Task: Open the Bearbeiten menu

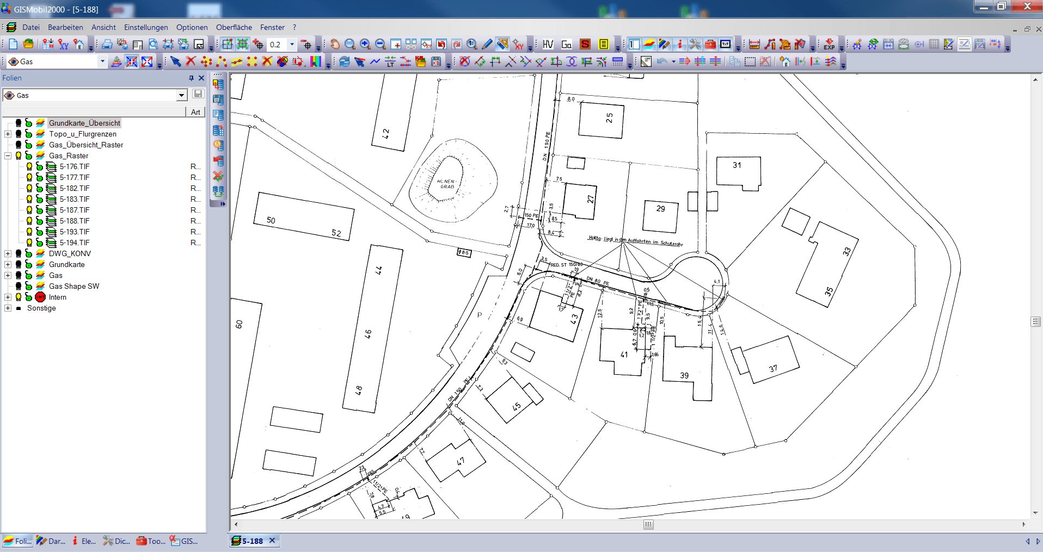Action: 65,27
